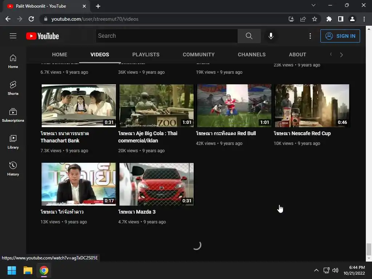The width and height of the screenshot is (372, 279).
Task: Open Aje Big Cola commercial title
Action: click(x=148, y=137)
